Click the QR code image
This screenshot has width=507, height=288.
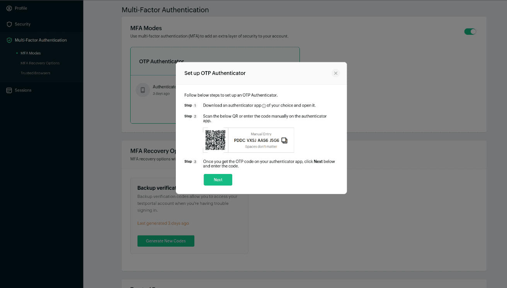215,140
